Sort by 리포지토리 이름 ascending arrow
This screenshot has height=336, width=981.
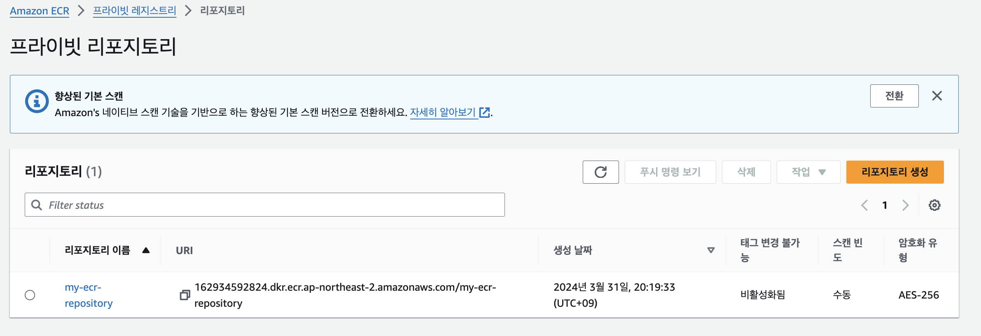click(x=146, y=250)
